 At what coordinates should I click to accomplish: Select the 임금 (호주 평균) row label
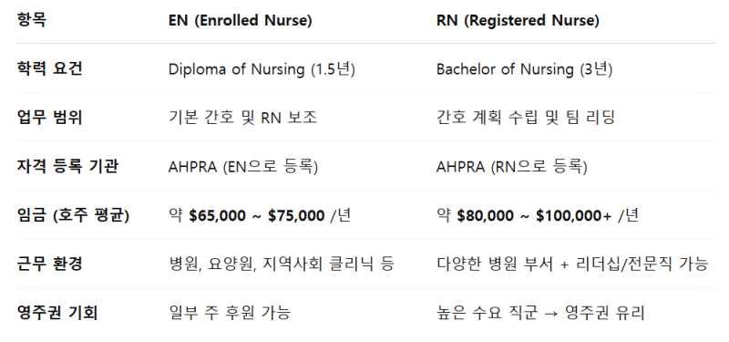click(73, 215)
